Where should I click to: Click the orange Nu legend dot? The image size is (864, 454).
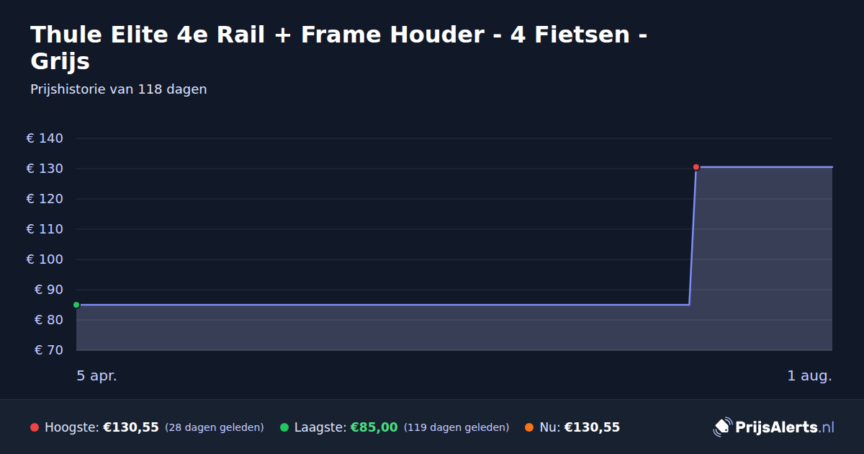click(529, 427)
